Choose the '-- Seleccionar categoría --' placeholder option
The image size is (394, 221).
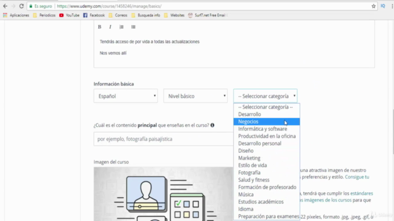(x=267, y=107)
